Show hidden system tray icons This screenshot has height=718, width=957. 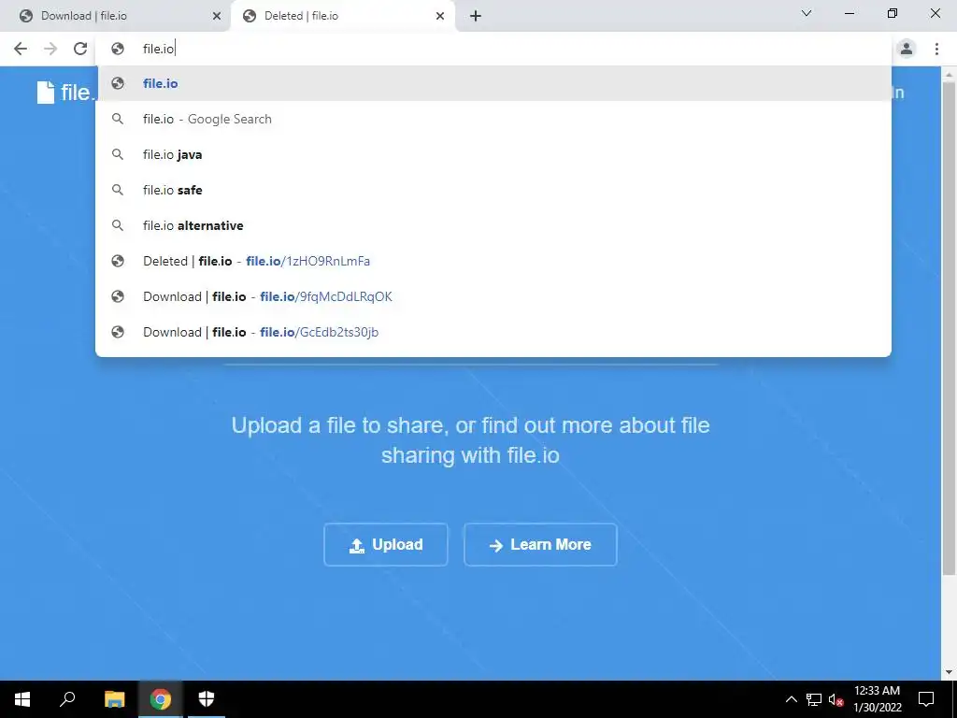point(791,699)
